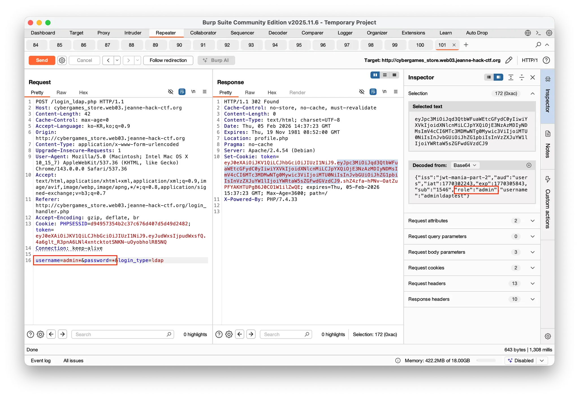Click the Response search input field

tap(283, 334)
